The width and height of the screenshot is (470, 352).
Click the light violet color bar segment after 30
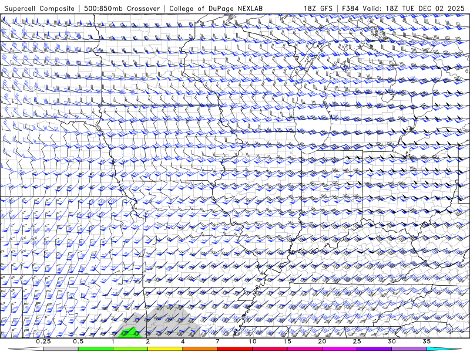pyautogui.click(x=409, y=349)
